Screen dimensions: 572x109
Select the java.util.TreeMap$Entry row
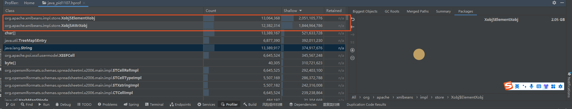(174, 41)
